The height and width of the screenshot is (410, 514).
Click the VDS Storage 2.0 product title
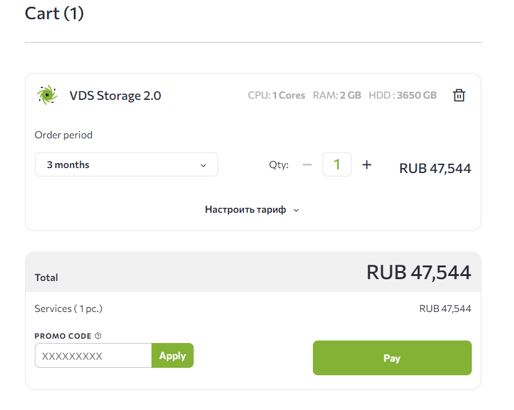click(115, 96)
